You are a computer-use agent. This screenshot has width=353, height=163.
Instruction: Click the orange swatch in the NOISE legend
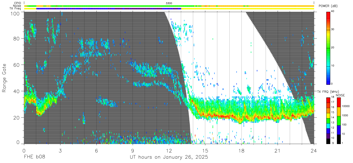pos(339,112)
